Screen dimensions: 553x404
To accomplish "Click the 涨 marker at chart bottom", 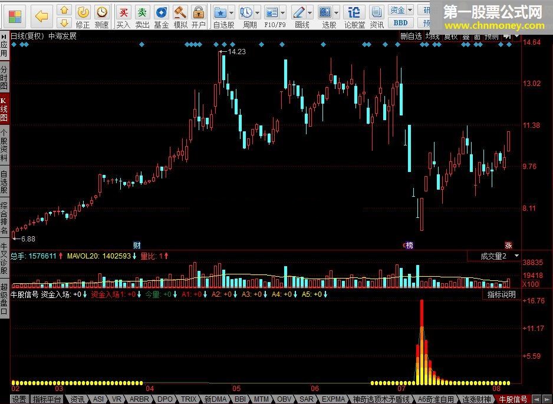I will tap(508, 245).
